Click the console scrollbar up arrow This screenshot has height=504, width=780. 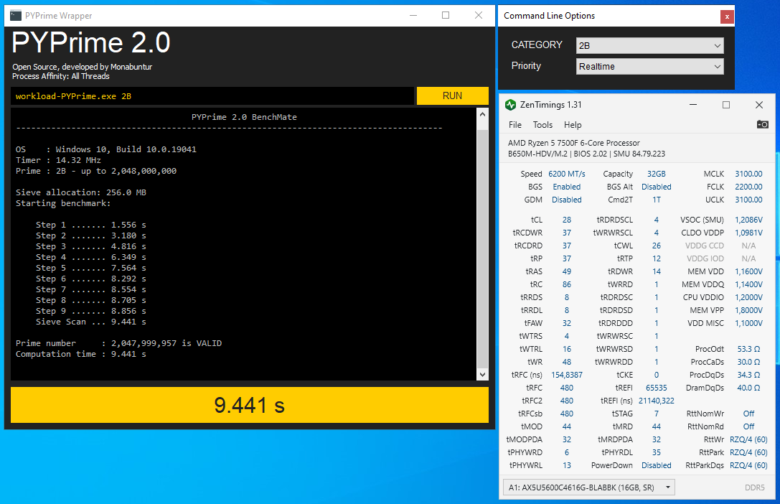click(x=482, y=114)
